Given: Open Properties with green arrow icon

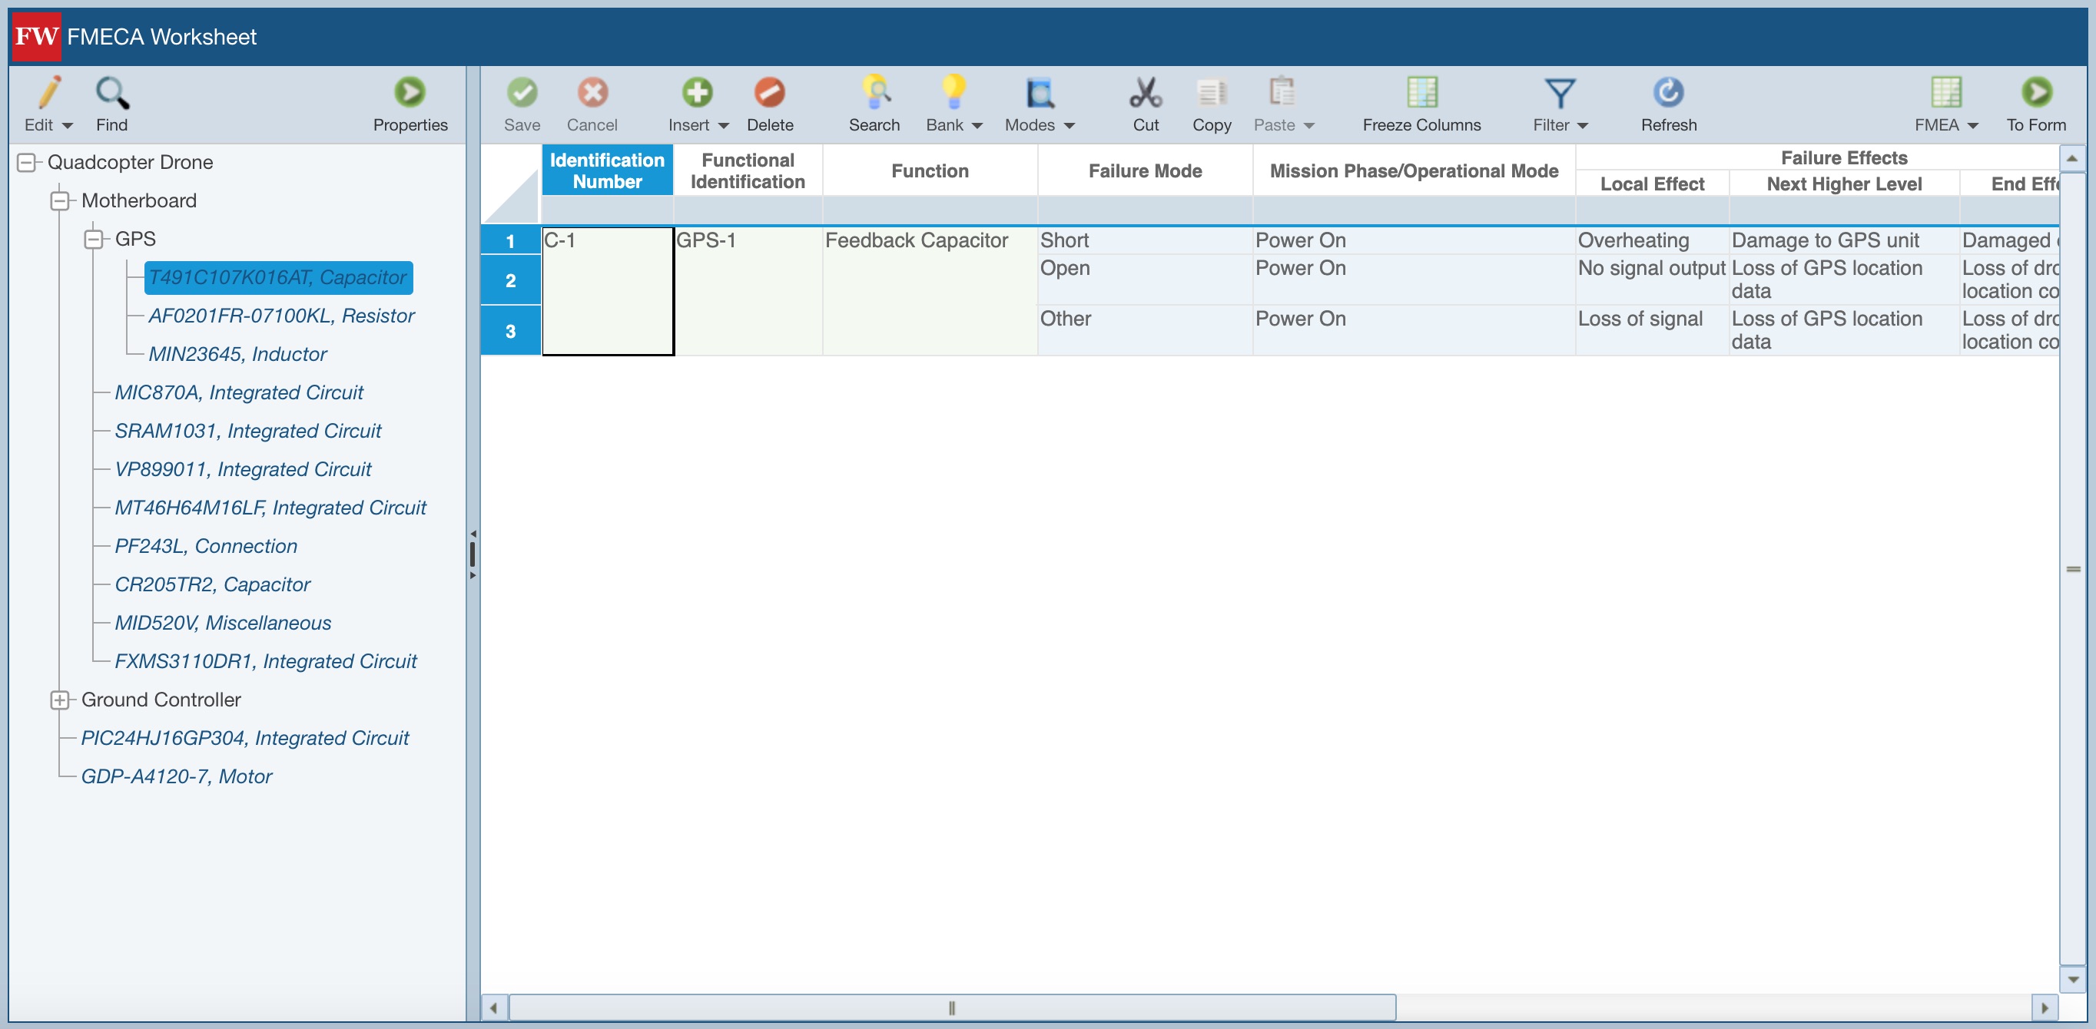Looking at the screenshot, I should tap(410, 92).
